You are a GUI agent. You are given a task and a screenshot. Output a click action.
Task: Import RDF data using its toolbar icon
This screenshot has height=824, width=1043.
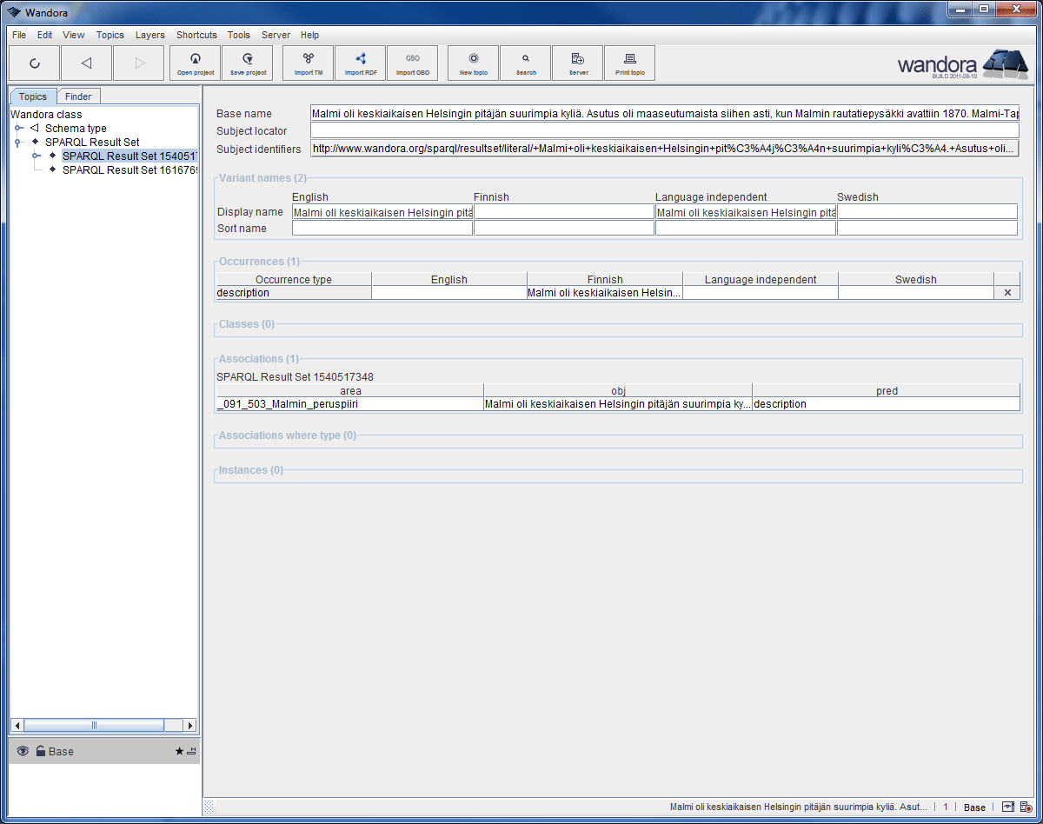360,63
